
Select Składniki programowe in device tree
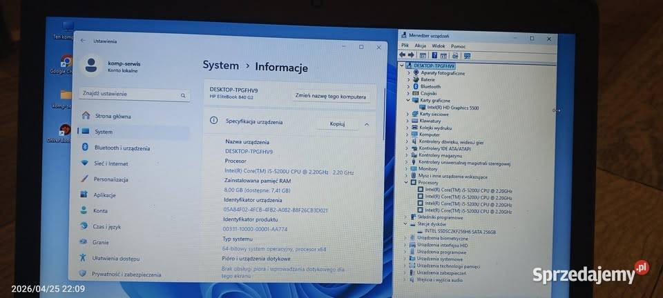[440, 217]
